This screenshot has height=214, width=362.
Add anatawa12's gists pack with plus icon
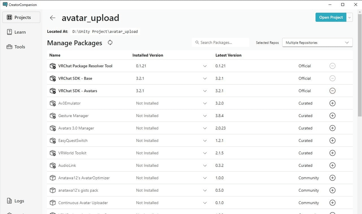[332, 190]
